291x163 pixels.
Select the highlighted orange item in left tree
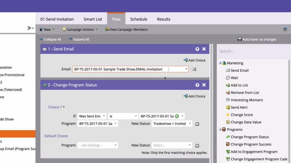pyautogui.click(x=17, y=134)
